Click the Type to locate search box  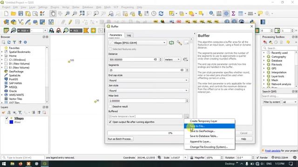point(23,158)
